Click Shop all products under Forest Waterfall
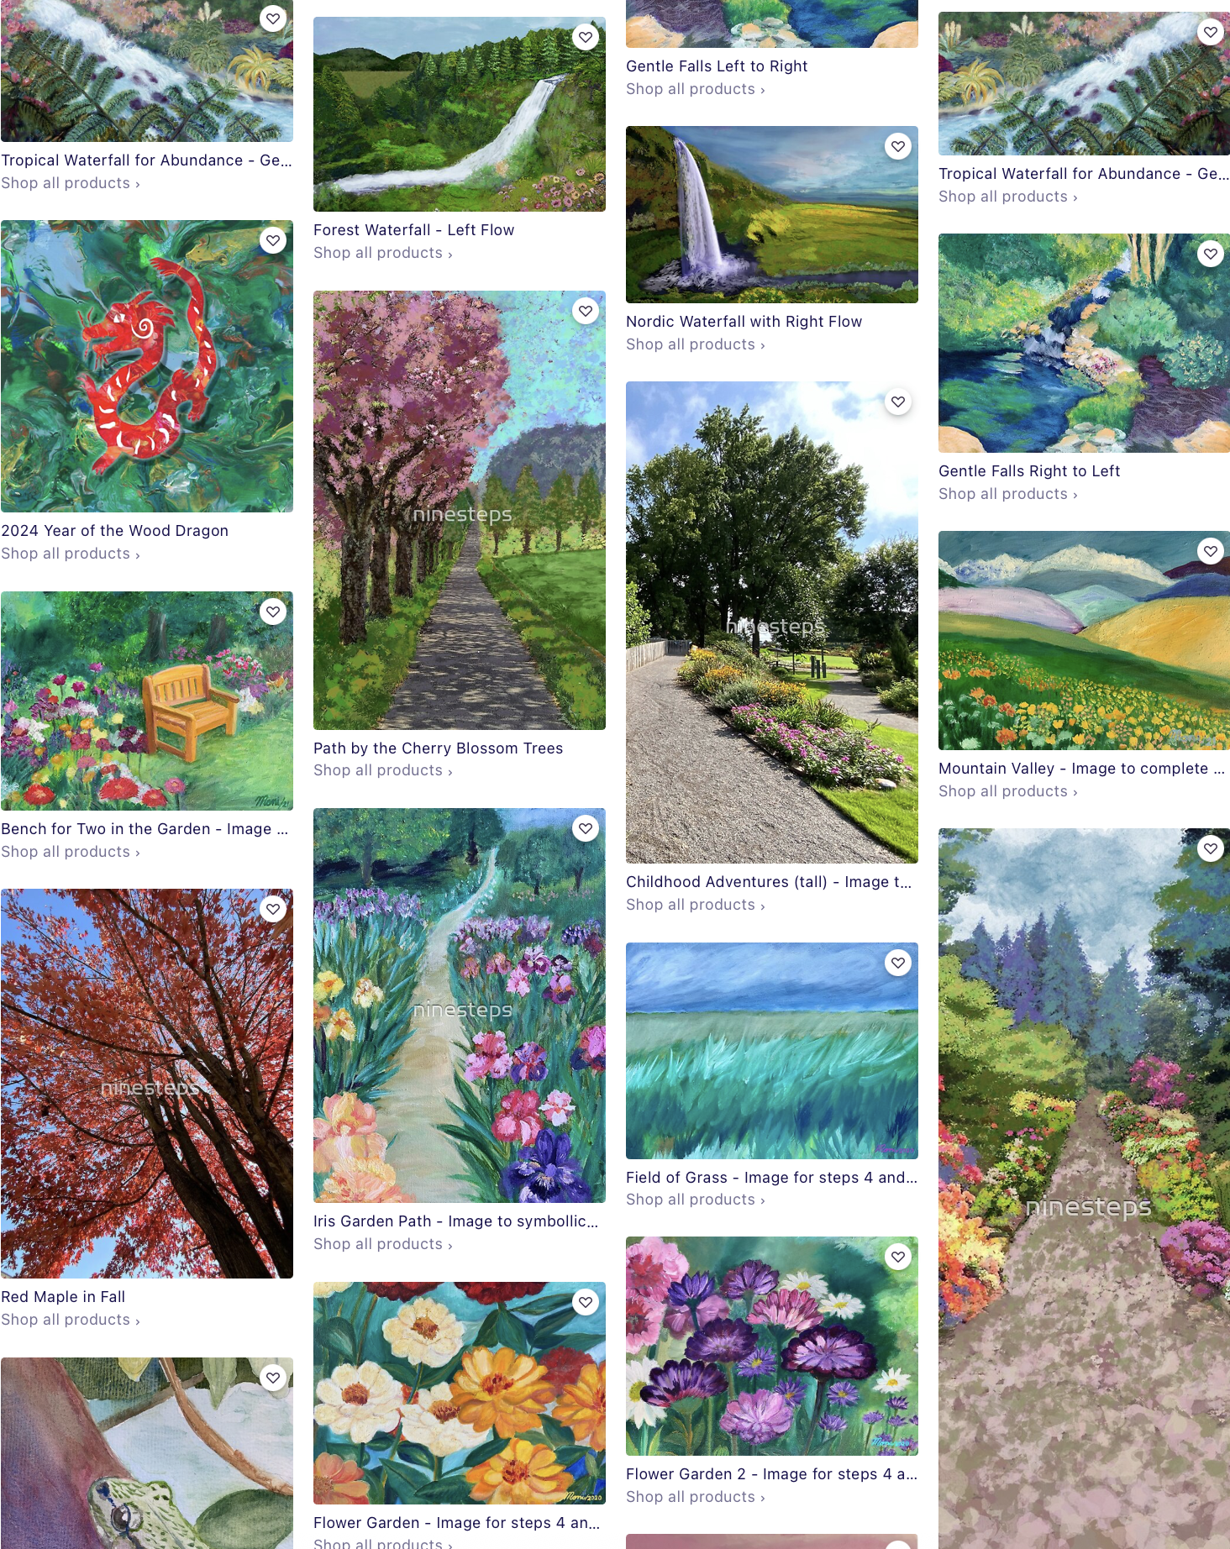1230x1549 pixels. click(383, 253)
